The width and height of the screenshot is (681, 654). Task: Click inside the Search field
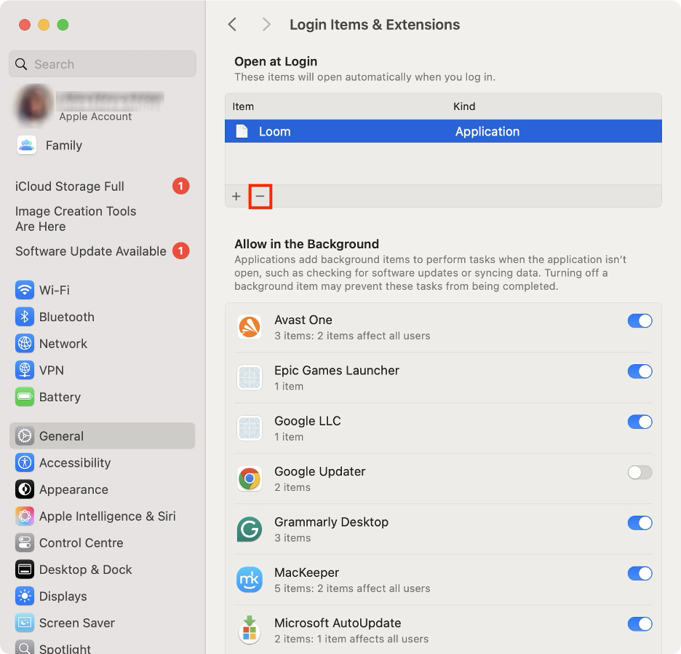point(102,64)
